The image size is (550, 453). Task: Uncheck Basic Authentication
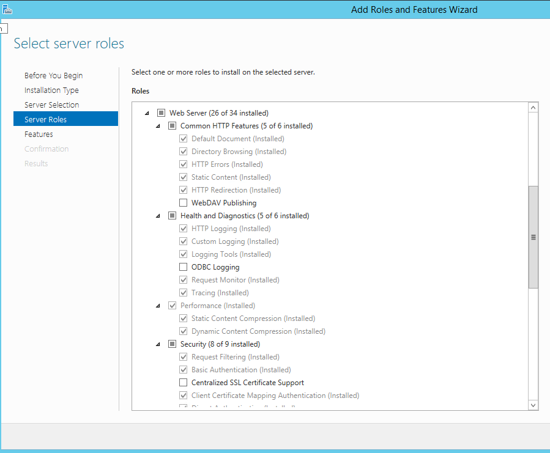point(183,369)
